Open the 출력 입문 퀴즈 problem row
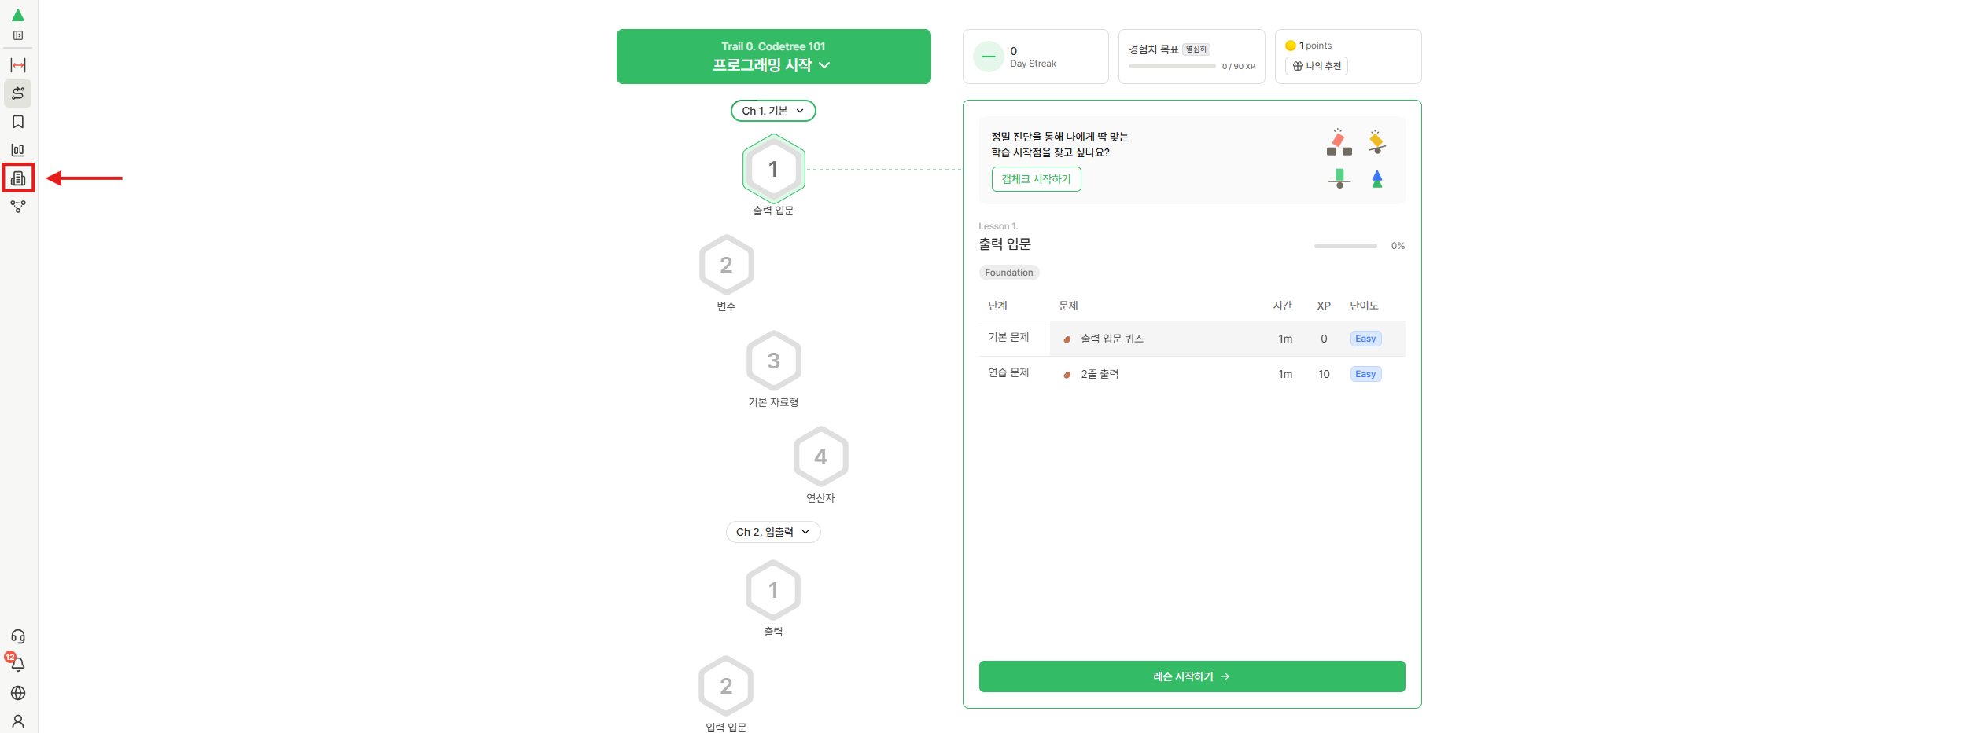 click(1112, 339)
